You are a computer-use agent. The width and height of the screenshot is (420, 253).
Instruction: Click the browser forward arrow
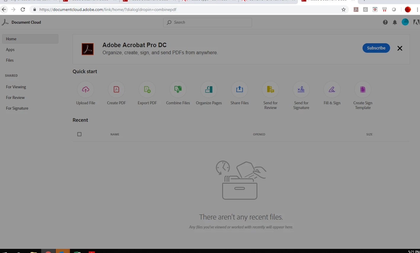13,9
